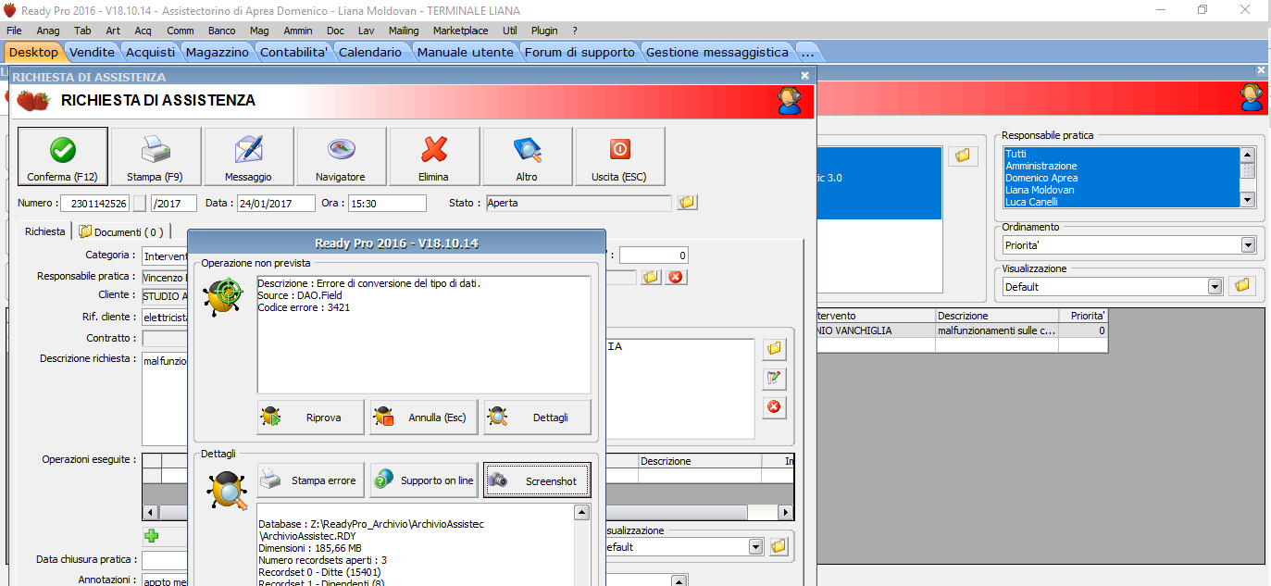Screen dimensions: 1271x586
Task: Open the Plugin menu
Action: pyautogui.click(x=544, y=31)
